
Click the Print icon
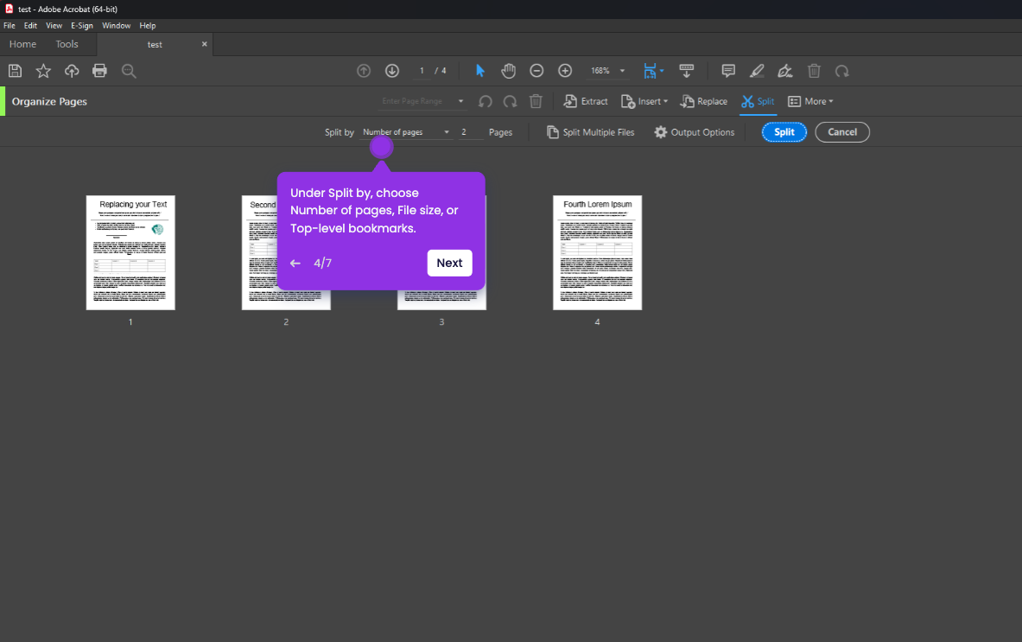99,71
